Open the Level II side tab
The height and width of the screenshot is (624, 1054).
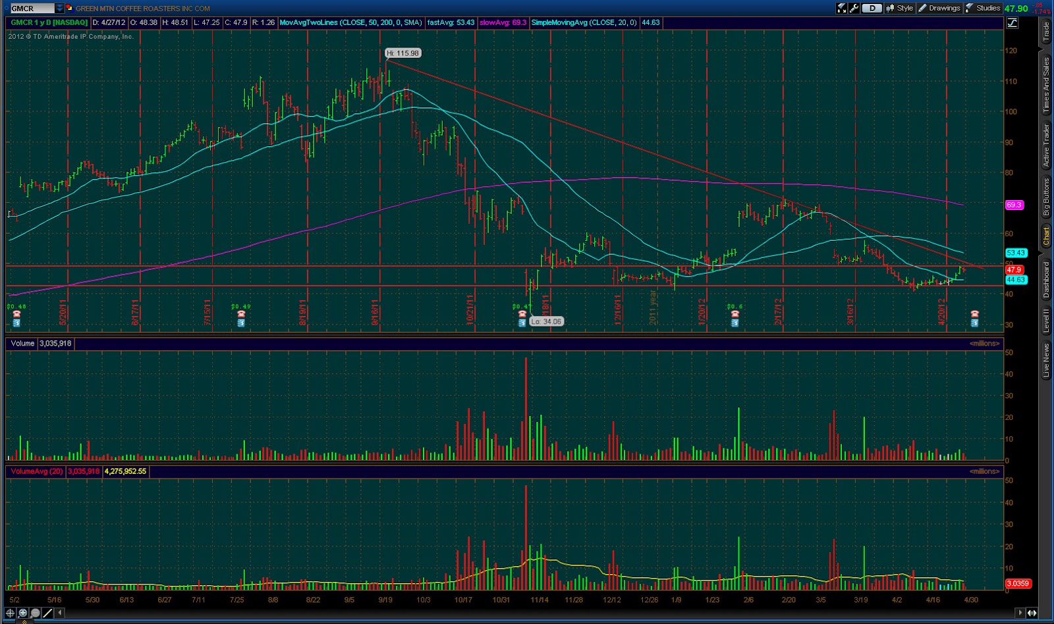(x=1045, y=321)
